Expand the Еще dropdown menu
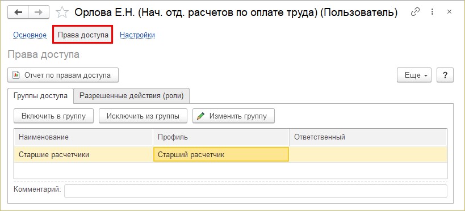Image resolution: width=465 pixels, height=211 pixels. point(414,75)
